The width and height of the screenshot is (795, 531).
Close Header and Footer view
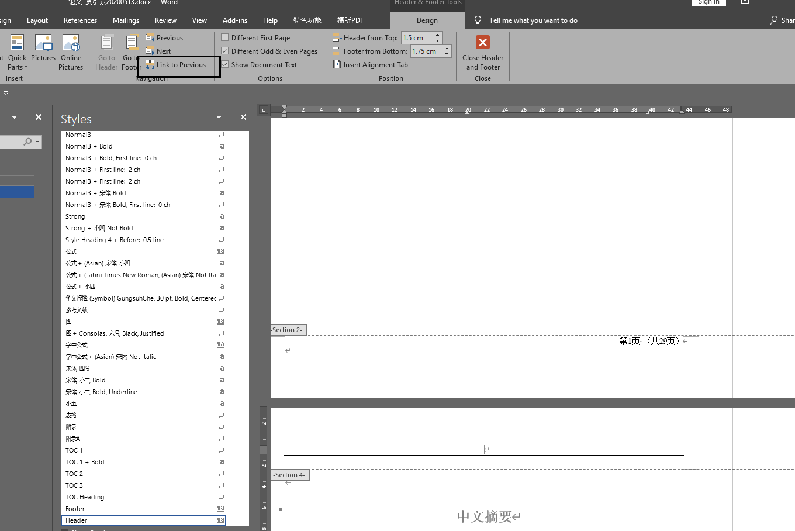click(x=483, y=52)
